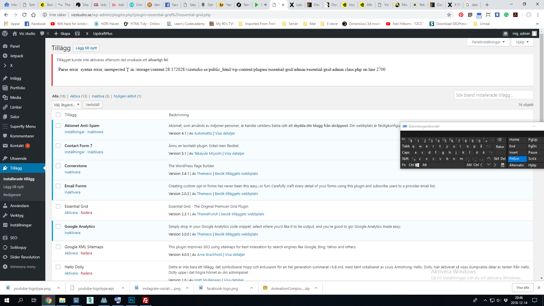
Task: Check the Akismet Anti-Spam plugin checkbox
Action: click(x=58, y=126)
